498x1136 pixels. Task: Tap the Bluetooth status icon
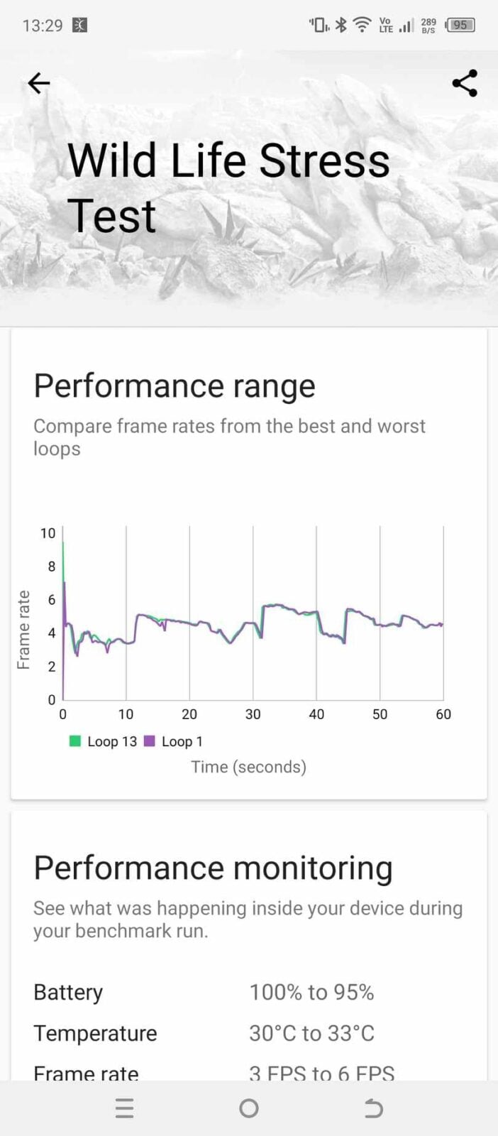pyautogui.click(x=341, y=25)
